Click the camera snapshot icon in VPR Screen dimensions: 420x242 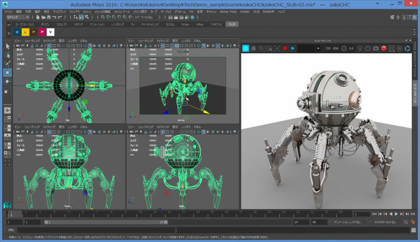(376, 49)
